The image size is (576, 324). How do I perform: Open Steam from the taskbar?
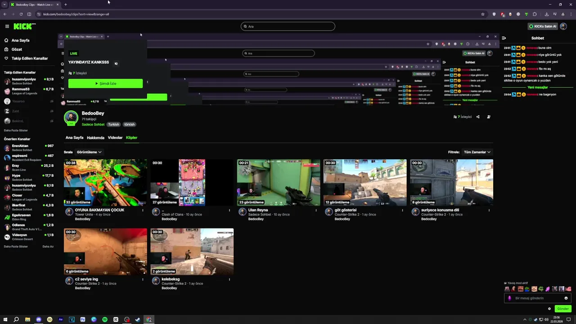pos(138,319)
